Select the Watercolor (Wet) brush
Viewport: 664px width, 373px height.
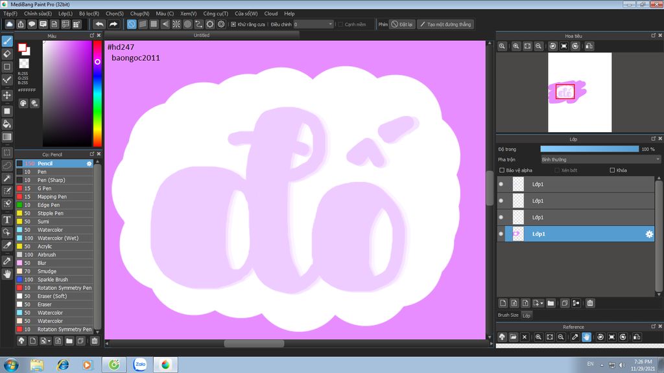pyautogui.click(x=58, y=238)
